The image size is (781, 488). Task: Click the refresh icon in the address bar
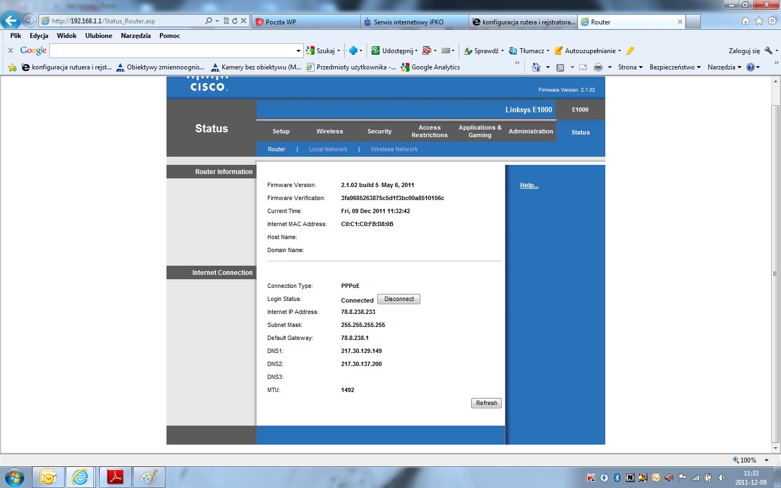point(235,21)
